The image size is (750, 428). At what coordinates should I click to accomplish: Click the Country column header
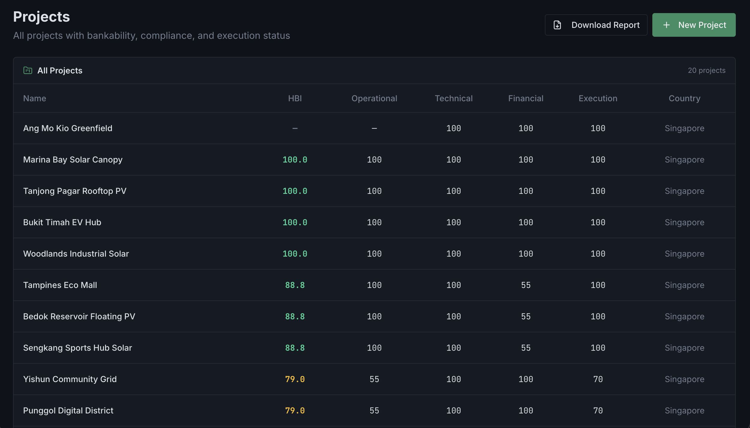pos(684,98)
